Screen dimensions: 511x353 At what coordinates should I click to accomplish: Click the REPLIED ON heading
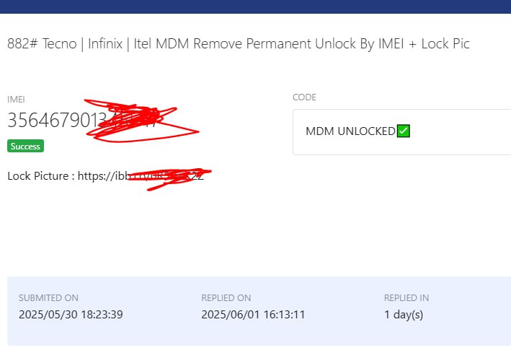click(x=226, y=298)
